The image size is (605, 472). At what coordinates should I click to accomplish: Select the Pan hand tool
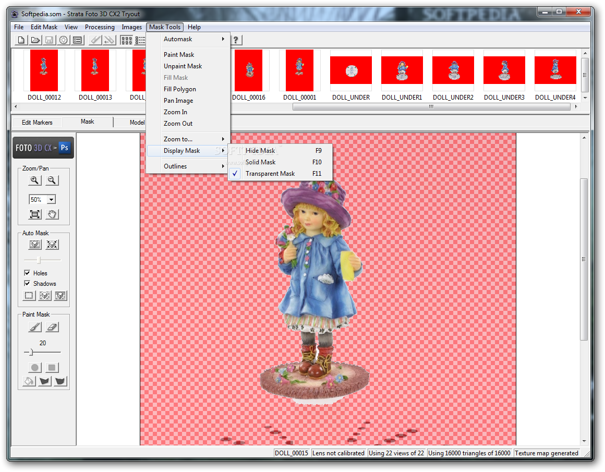tap(52, 214)
